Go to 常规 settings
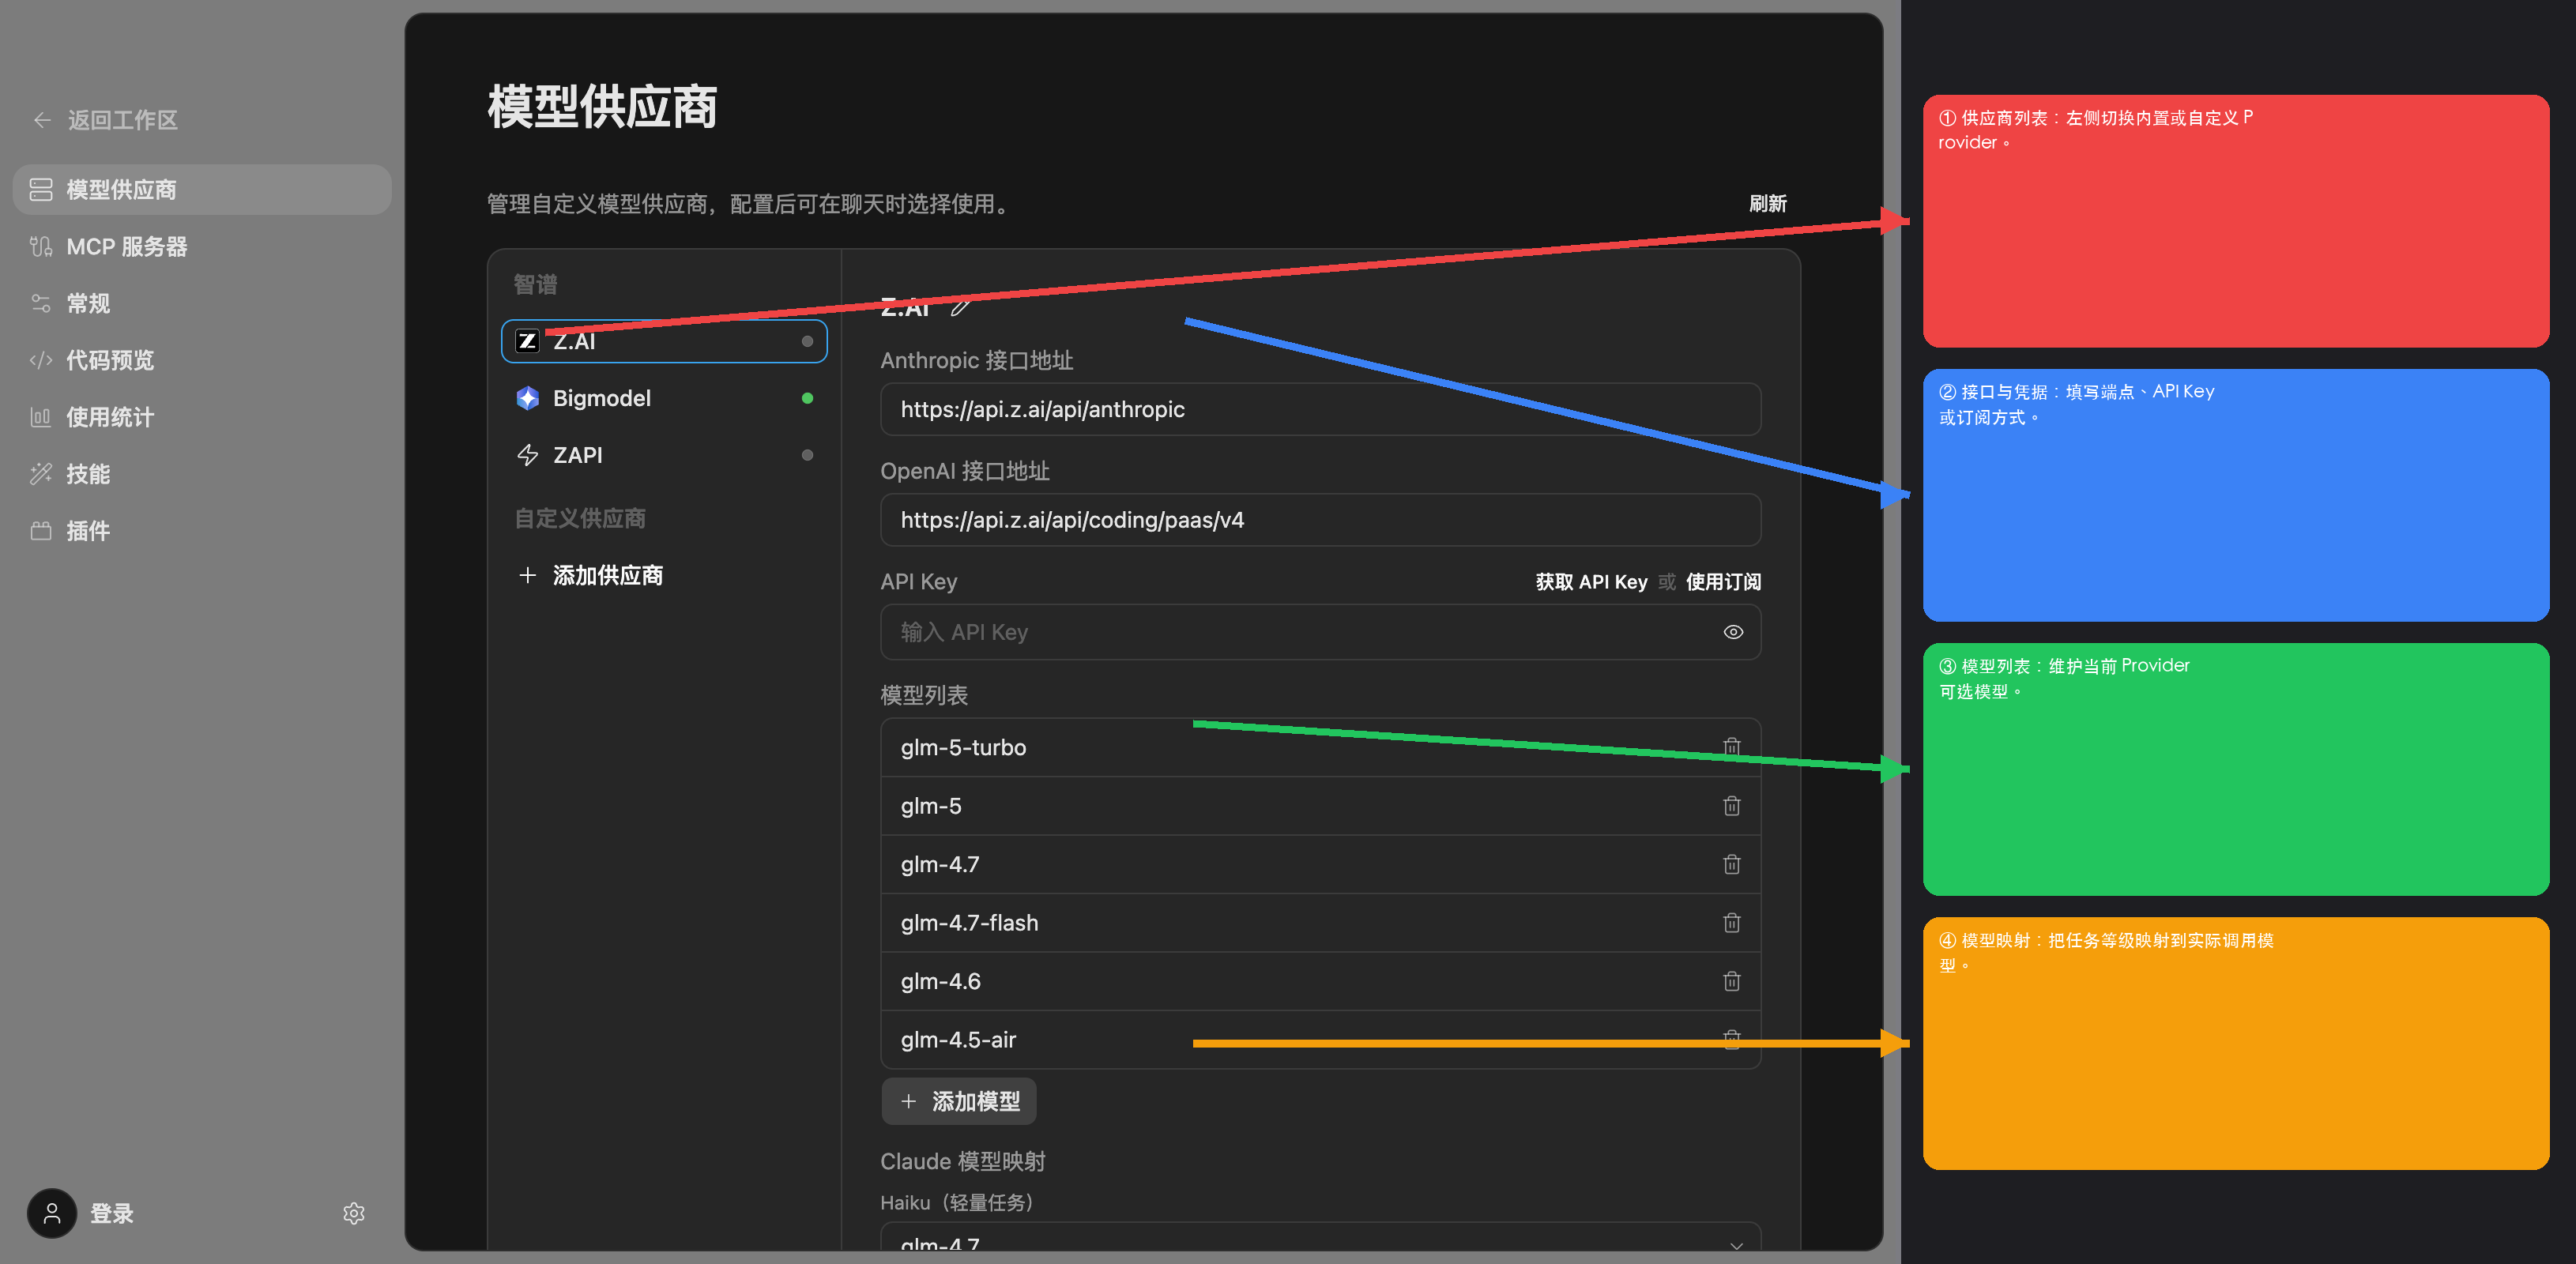The height and width of the screenshot is (1264, 2576). tap(202, 303)
